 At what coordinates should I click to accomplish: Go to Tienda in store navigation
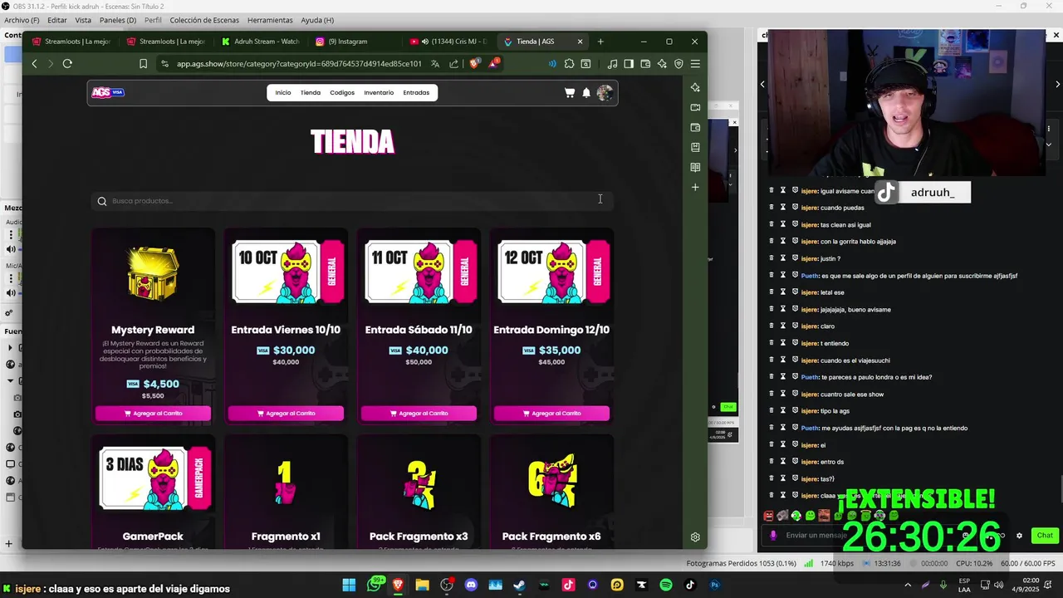pos(311,93)
